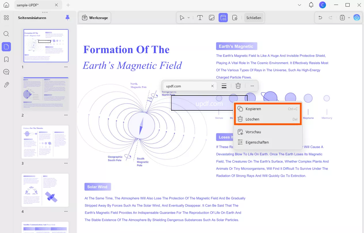
Task: Open the attachments paperclip sidebar icon
Action: pyautogui.click(x=6, y=84)
